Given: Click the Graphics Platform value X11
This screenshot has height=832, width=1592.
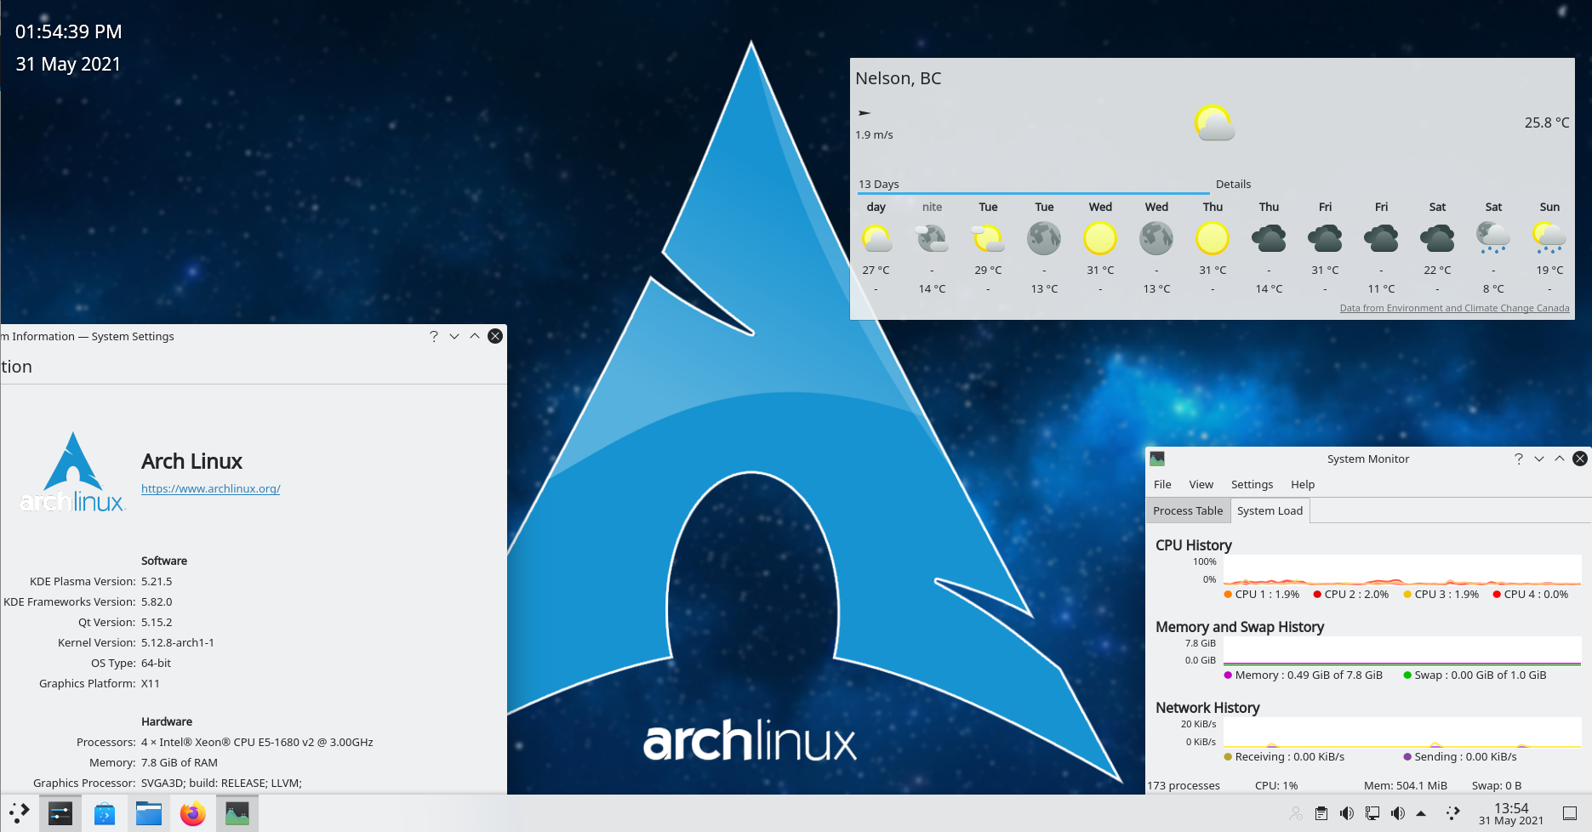Looking at the screenshot, I should [x=151, y=683].
